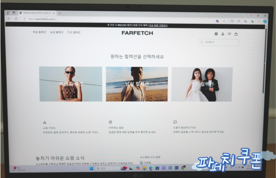276x178 pixels.
Task: Click the 무료 회원 가입하기 banner link
Action: pyautogui.click(x=158, y=26)
